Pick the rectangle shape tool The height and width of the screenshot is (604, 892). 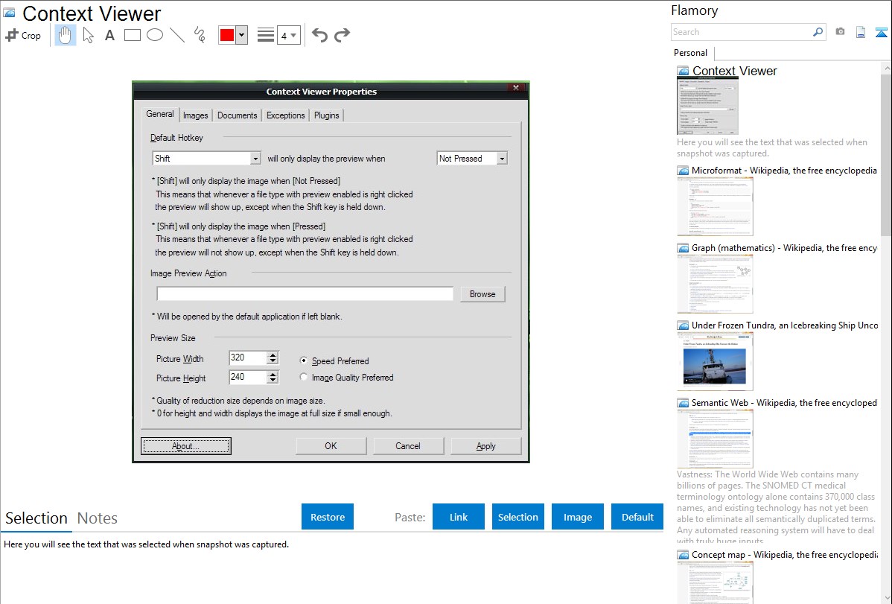[x=133, y=35]
